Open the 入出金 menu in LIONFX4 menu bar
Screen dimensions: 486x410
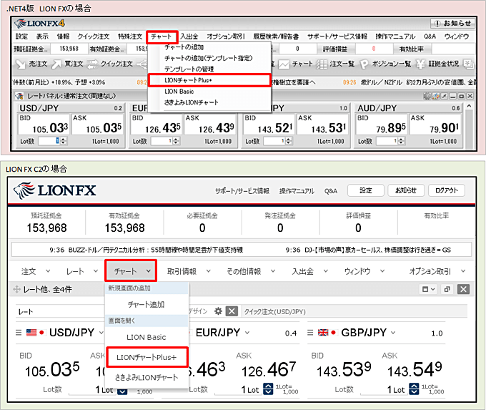[189, 36]
